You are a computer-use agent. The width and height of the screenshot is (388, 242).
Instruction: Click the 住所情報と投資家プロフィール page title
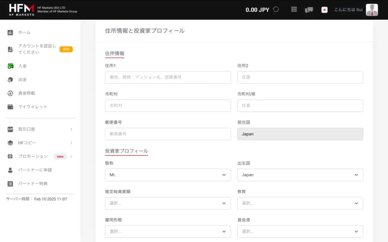145,31
